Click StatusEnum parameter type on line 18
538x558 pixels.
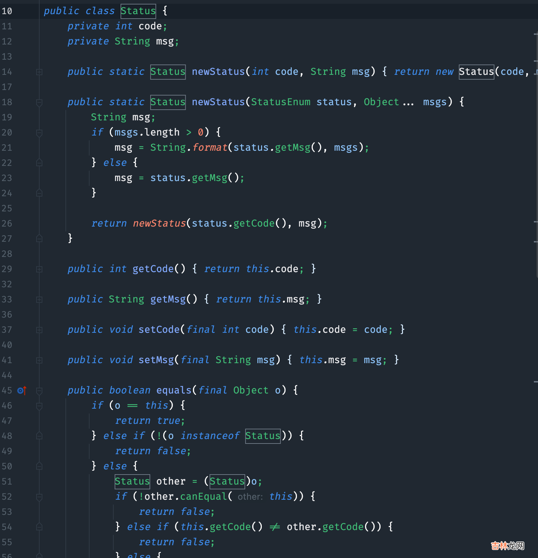(x=281, y=102)
